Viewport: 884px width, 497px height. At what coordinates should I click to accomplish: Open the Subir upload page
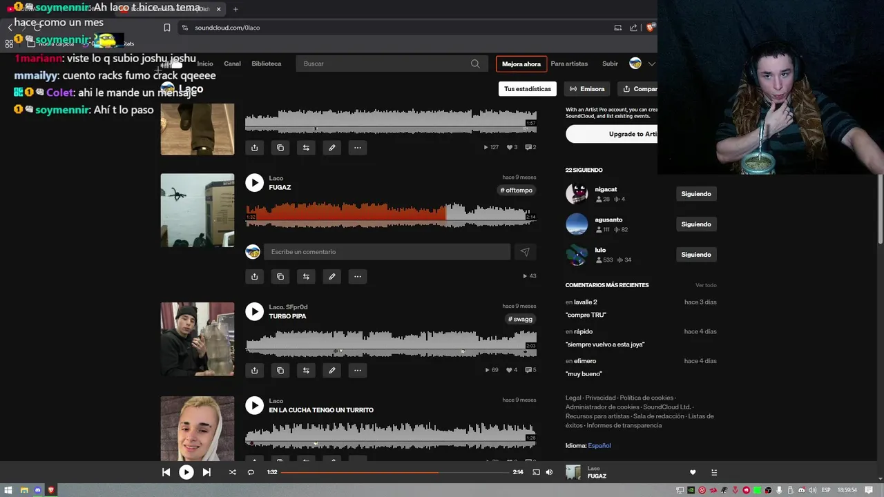coord(610,64)
